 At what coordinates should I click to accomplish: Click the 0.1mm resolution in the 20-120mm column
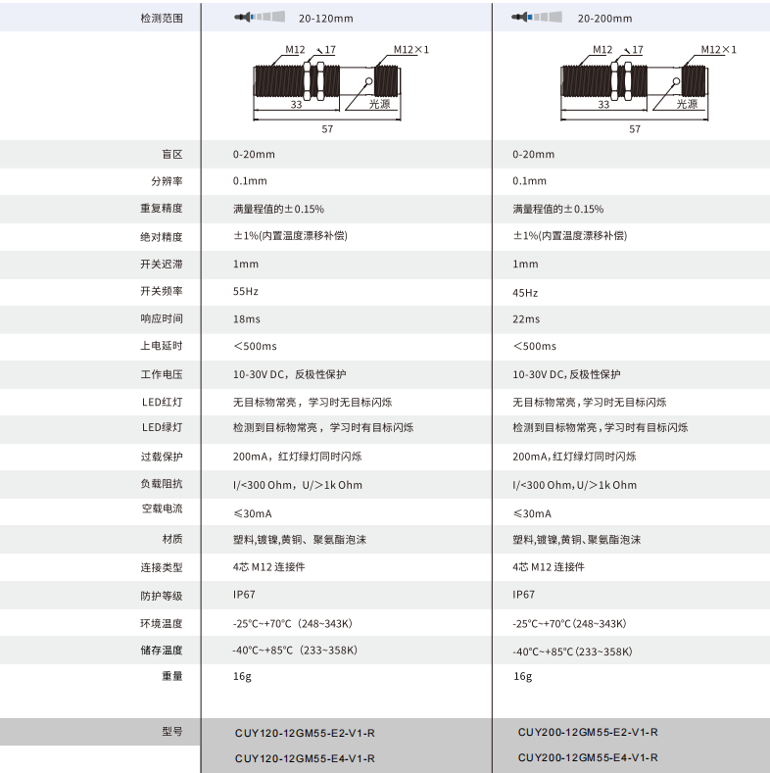click(x=250, y=181)
